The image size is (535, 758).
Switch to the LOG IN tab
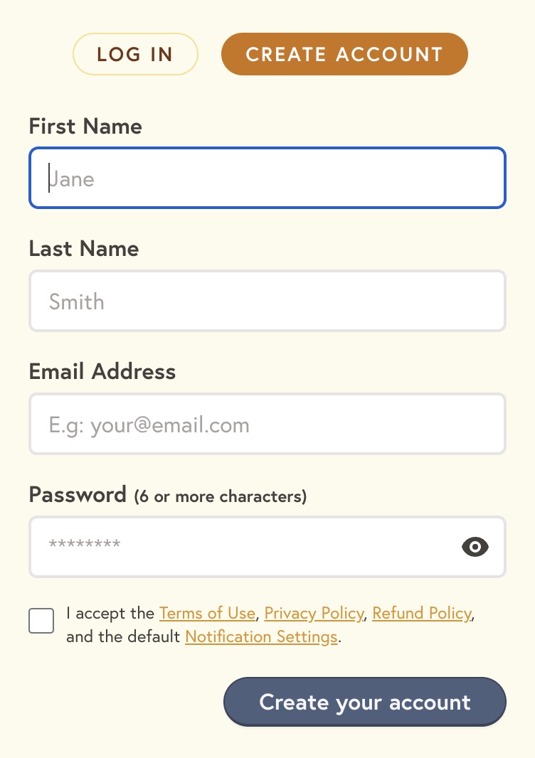135,54
